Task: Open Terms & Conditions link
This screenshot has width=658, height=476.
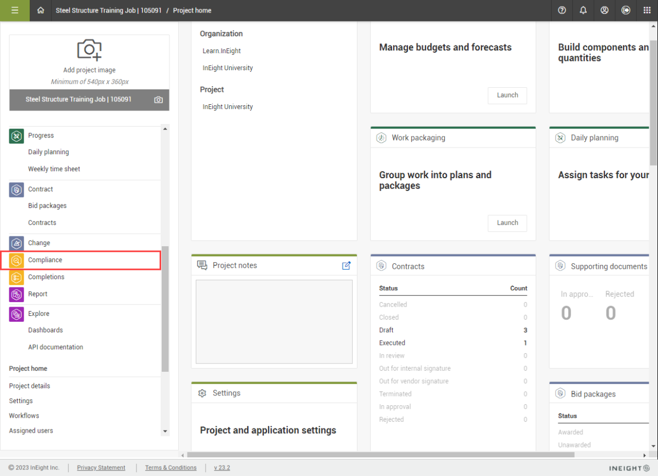Action: (171, 468)
